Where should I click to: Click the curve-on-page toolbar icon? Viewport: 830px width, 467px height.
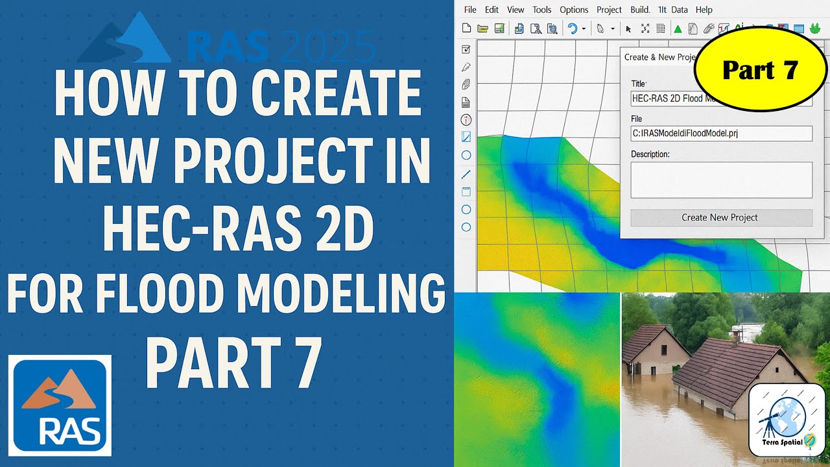tap(693, 29)
